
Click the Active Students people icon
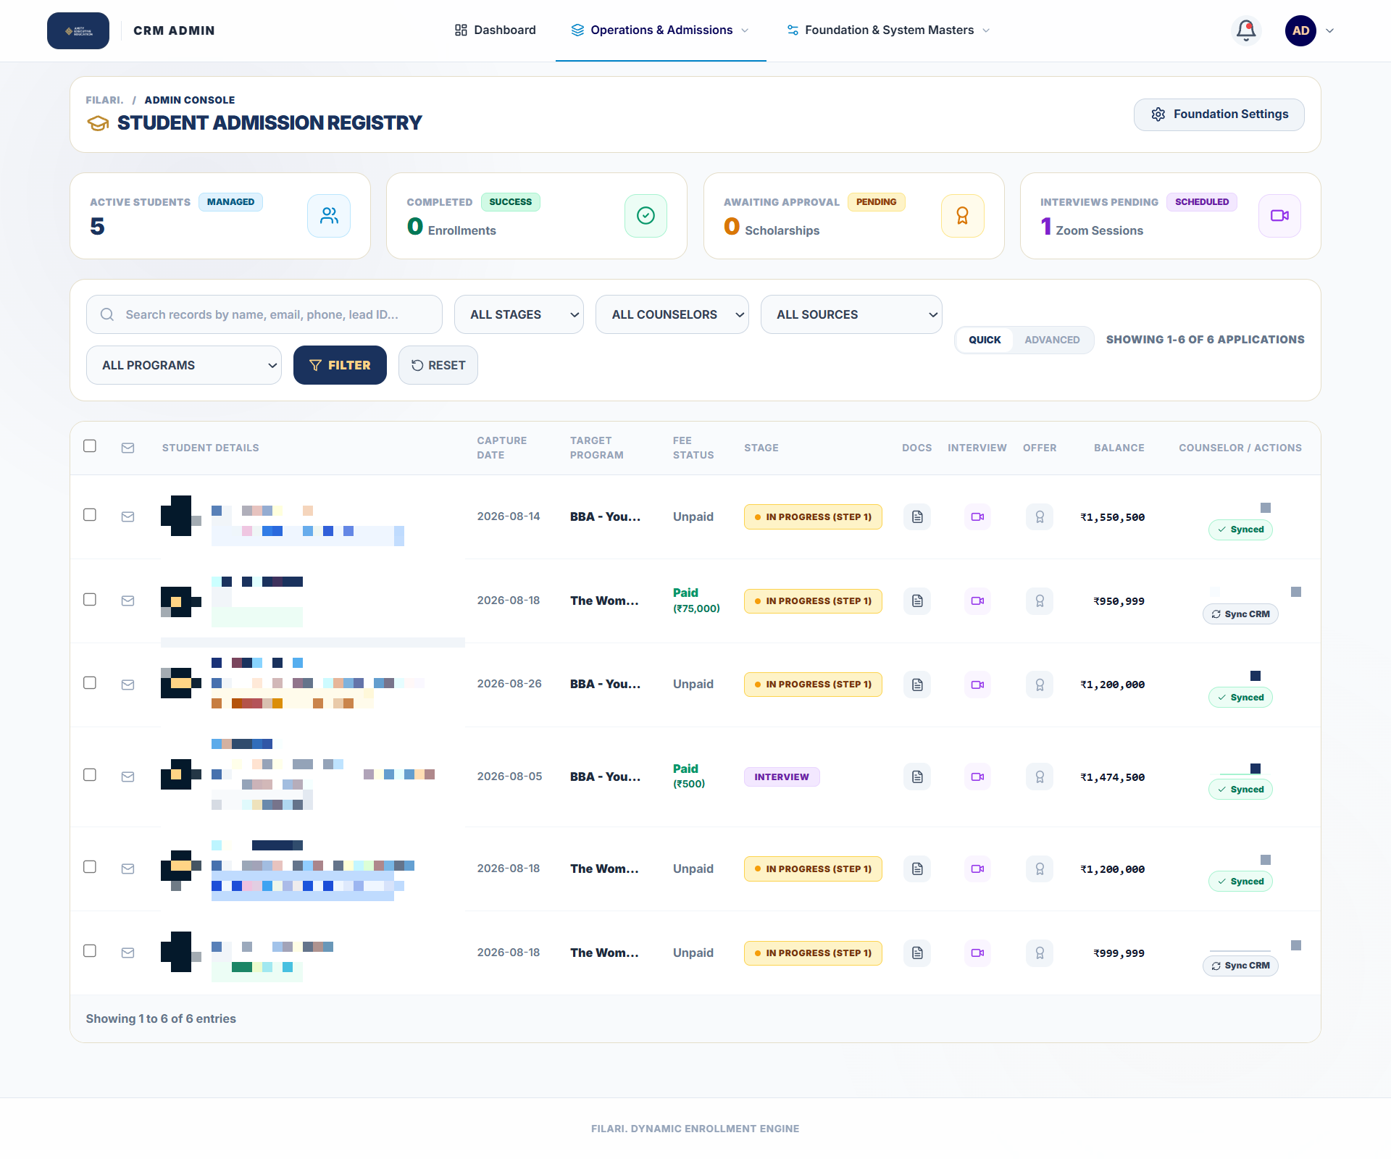coord(329,216)
